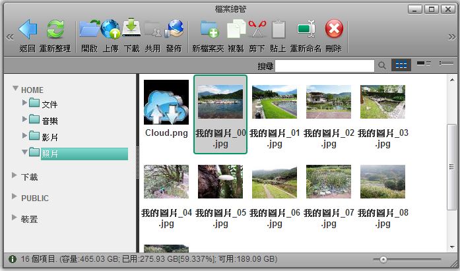Viewport: 460px width, 271px height.
Task: Expand the PUBLIC section in sidebar
Action: [x=15, y=197]
